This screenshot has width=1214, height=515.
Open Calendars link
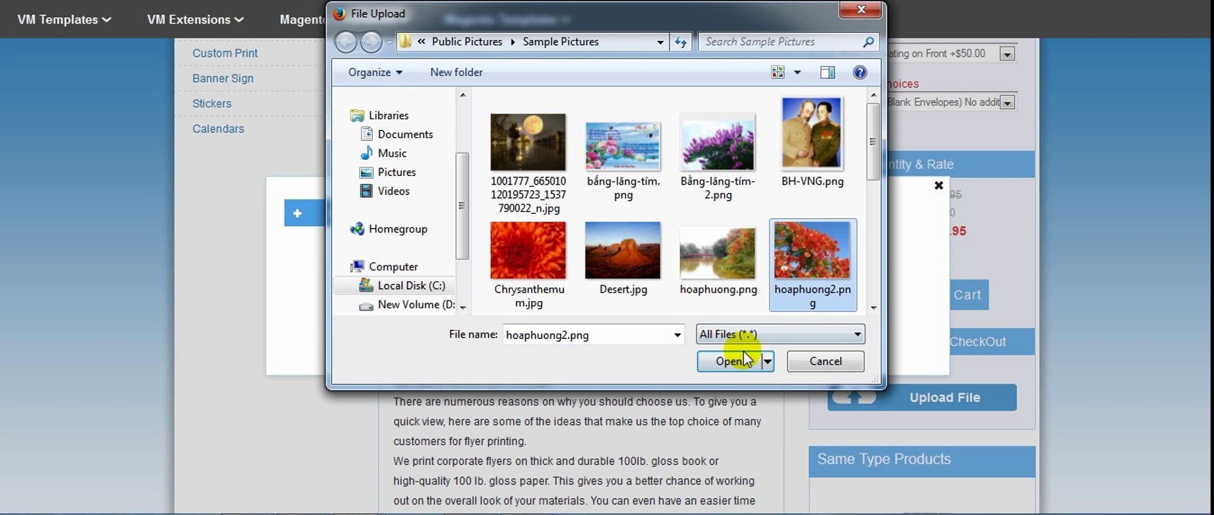218,129
